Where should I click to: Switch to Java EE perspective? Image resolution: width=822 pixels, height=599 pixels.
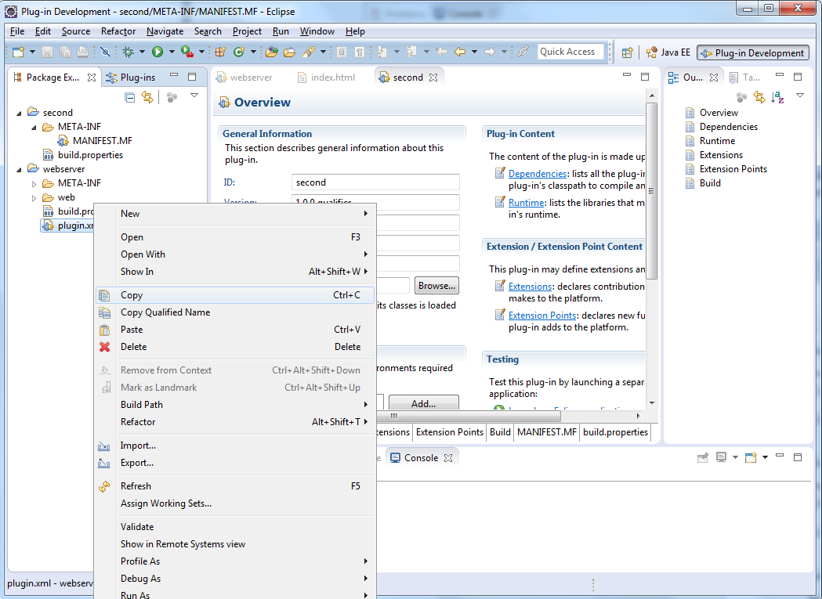(668, 52)
